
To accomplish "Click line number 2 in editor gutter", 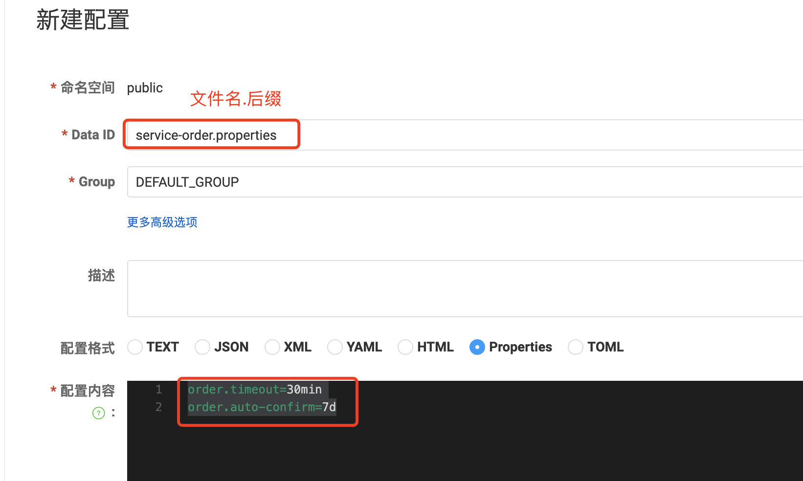I will 158,407.
